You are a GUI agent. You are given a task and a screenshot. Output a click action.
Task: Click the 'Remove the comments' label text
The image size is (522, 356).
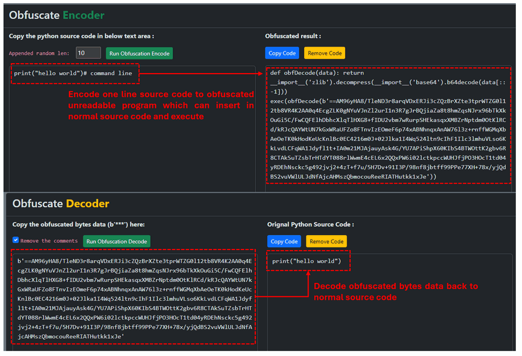pyautogui.click(x=49, y=241)
